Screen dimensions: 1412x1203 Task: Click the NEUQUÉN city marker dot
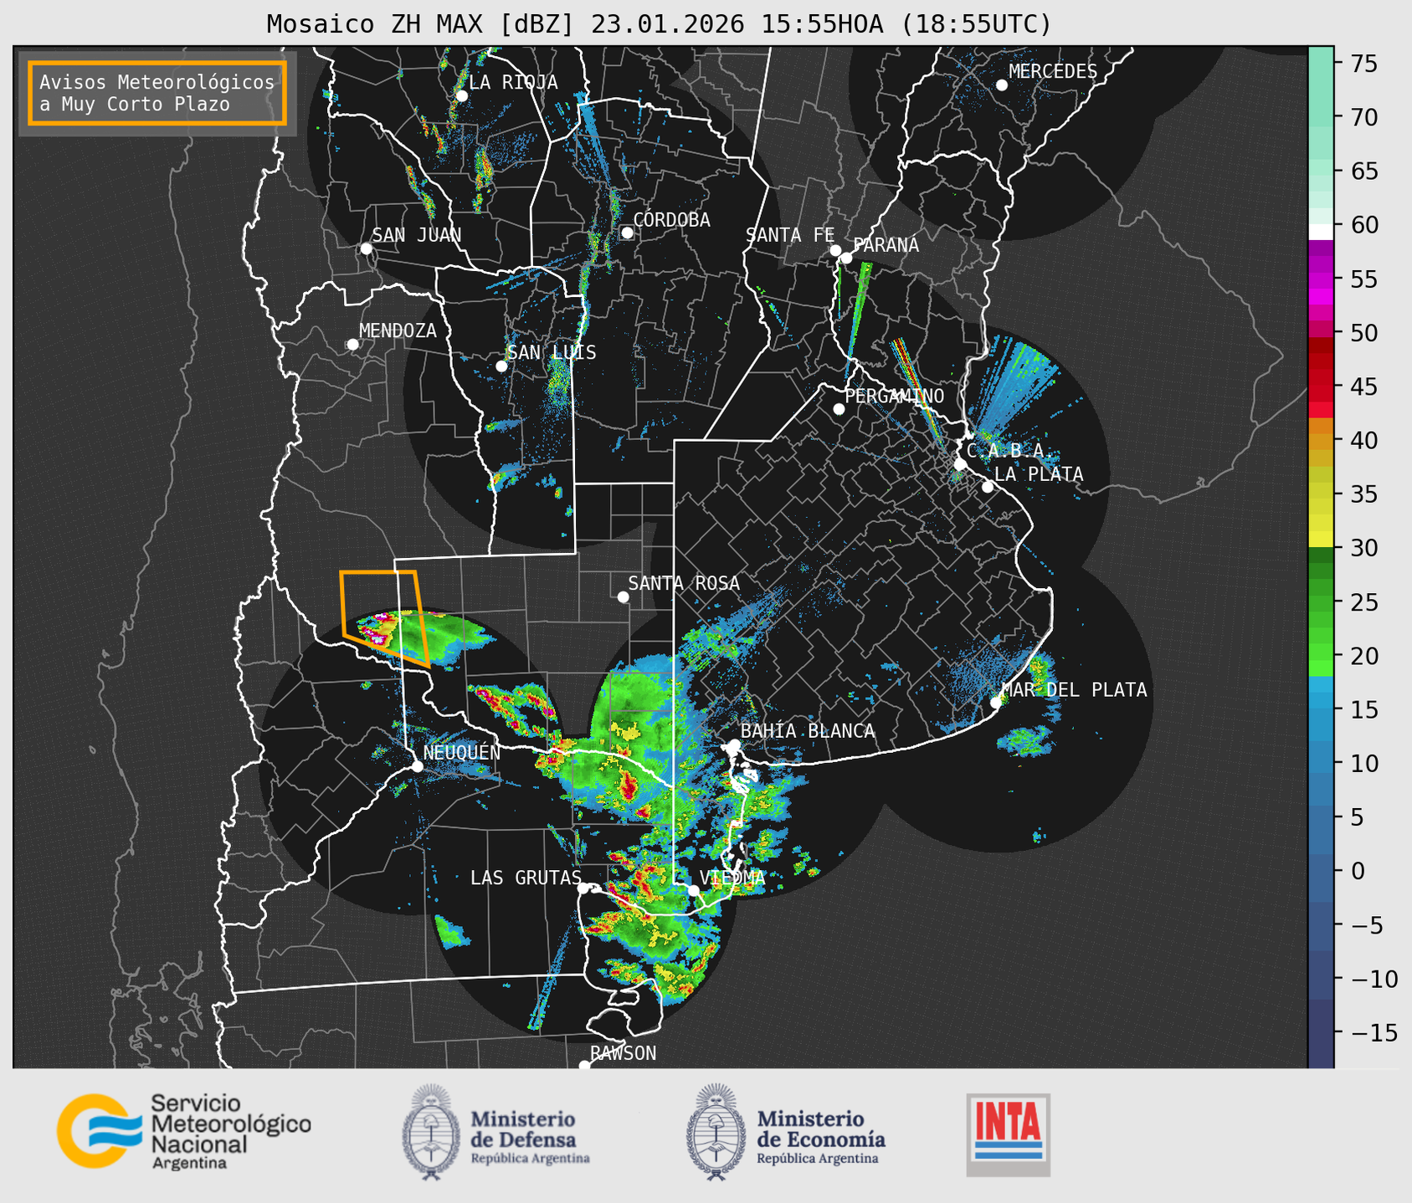(x=417, y=766)
